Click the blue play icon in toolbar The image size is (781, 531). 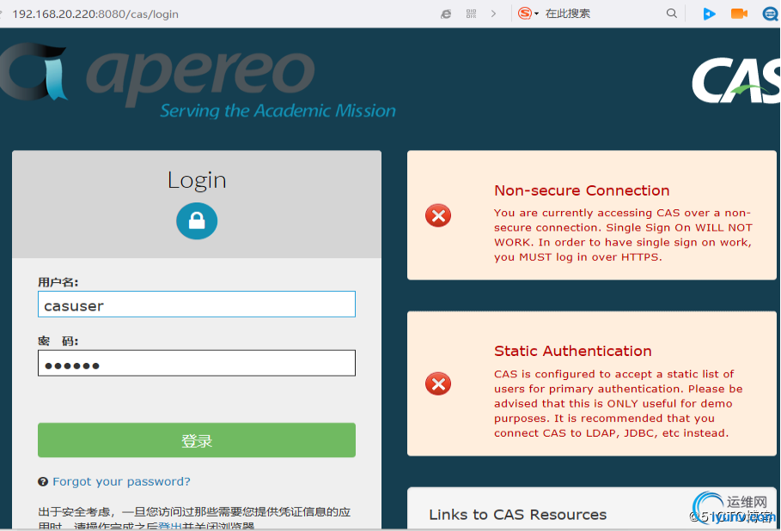tap(710, 14)
